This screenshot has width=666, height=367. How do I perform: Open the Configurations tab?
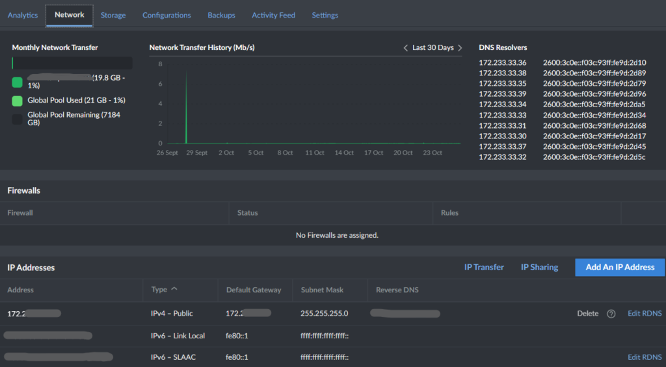click(166, 16)
